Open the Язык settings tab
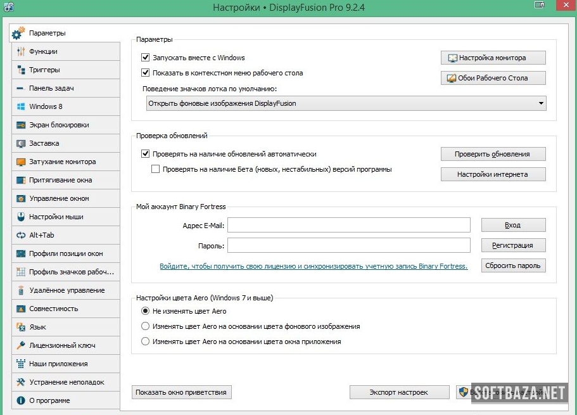The width and height of the screenshot is (577, 415). coord(37,327)
